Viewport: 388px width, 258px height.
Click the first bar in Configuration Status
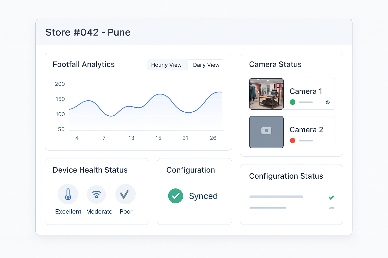click(x=276, y=197)
